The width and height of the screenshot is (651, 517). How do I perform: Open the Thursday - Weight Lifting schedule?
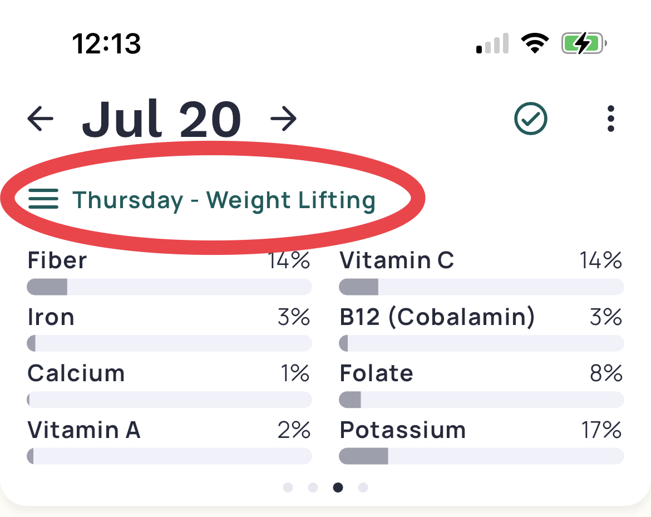(224, 200)
